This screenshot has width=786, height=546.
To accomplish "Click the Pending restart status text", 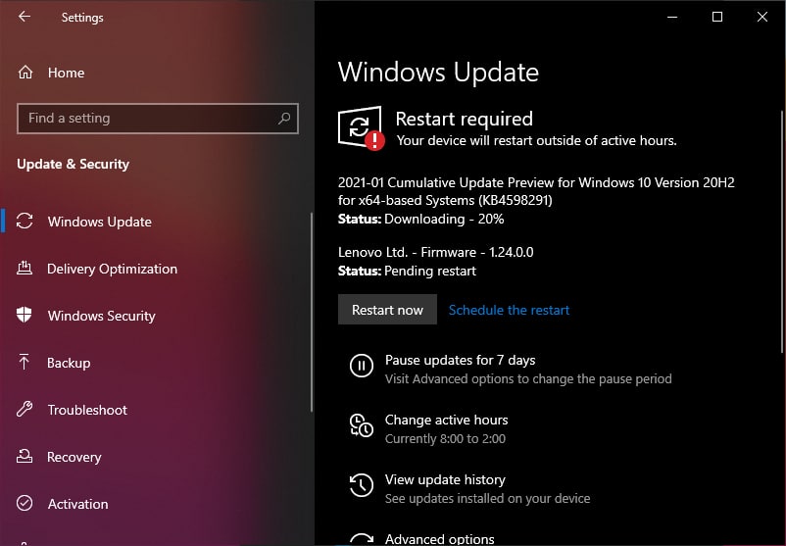I will click(x=430, y=271).
